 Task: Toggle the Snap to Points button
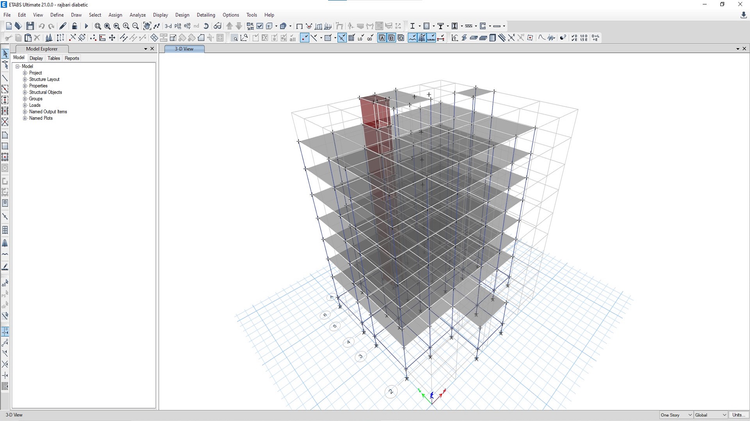305,38
